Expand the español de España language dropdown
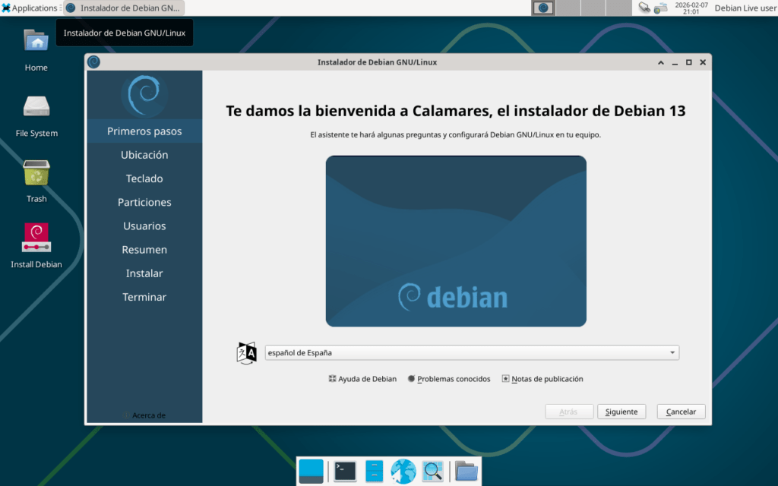The image size is (778, 486). [472, 353]
